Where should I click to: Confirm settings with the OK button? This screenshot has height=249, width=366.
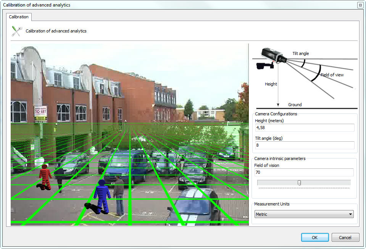tap(314, 237)
